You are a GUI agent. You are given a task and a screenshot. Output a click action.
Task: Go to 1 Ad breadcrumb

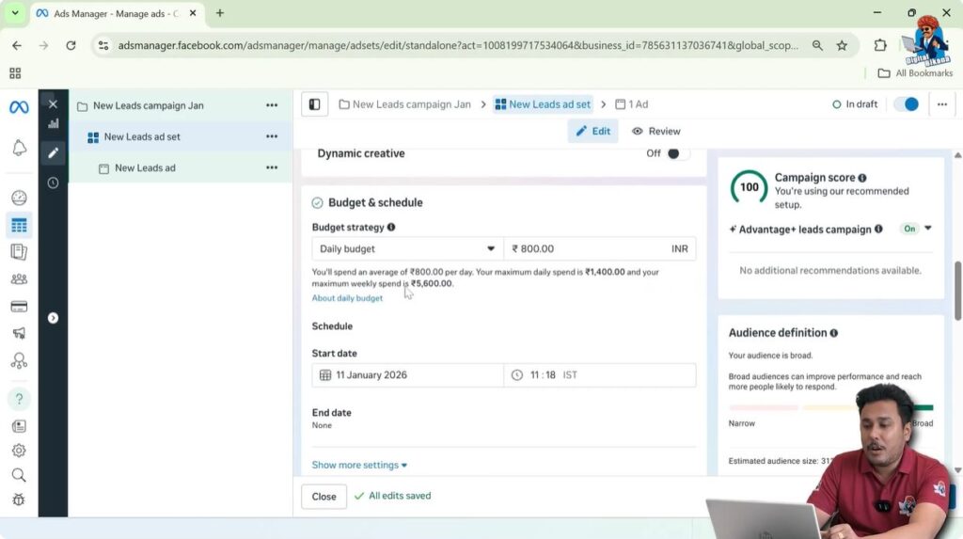click(x=631, y=104)
